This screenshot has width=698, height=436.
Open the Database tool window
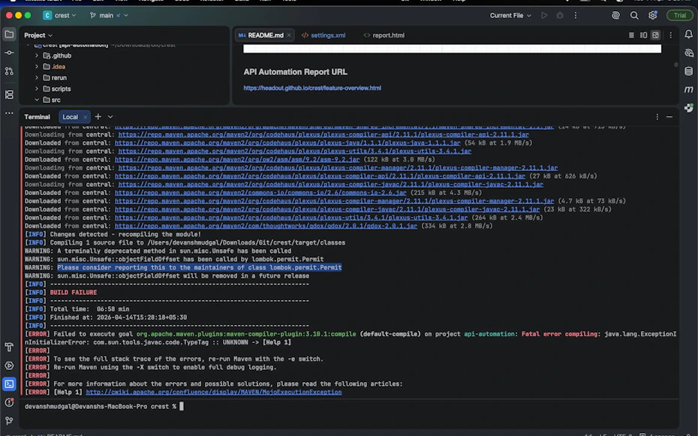click(689, 71)
